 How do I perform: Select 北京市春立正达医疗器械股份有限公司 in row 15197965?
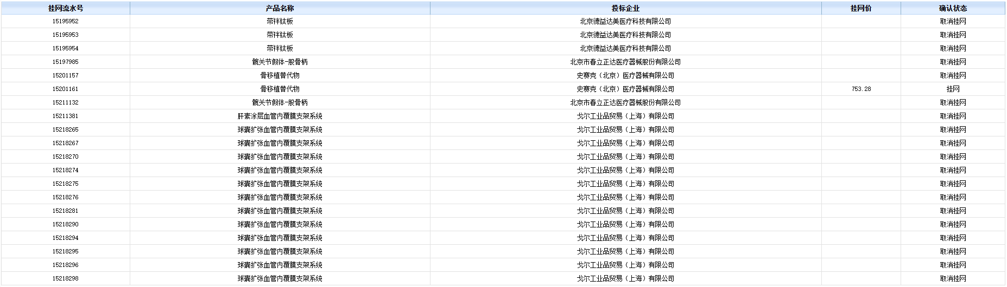pos(625,62)
